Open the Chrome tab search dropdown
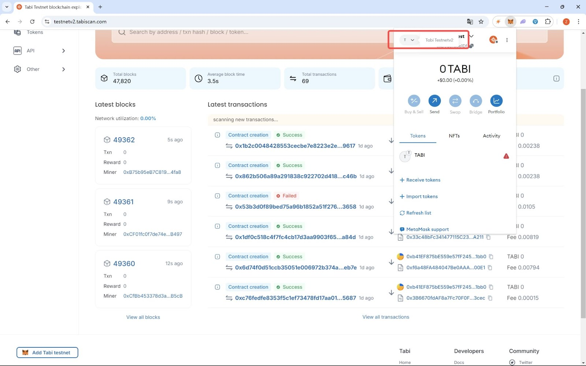This screenshot has width=586, height=366. click(x=7, y=7)
